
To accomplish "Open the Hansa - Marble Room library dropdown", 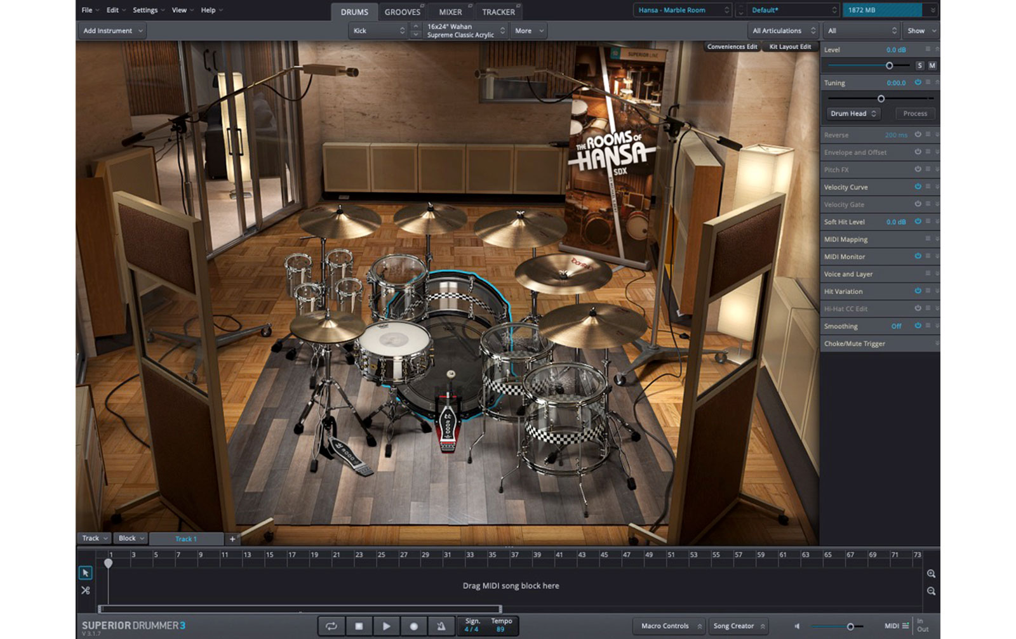I will click(683, 10).
